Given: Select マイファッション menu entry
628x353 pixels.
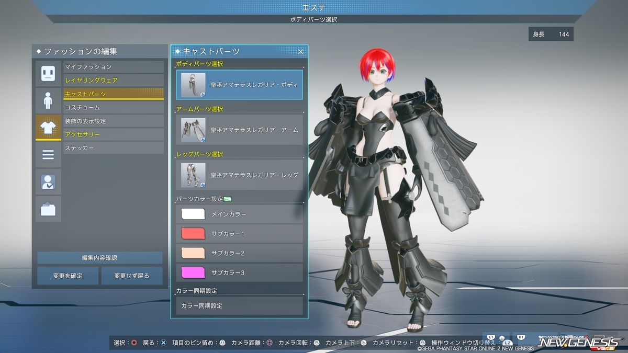Looking at the screenshot, I should [114, 67].
